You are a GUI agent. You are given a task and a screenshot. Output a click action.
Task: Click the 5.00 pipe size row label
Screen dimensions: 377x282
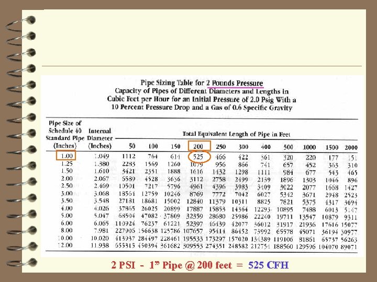tap(67, 215)
